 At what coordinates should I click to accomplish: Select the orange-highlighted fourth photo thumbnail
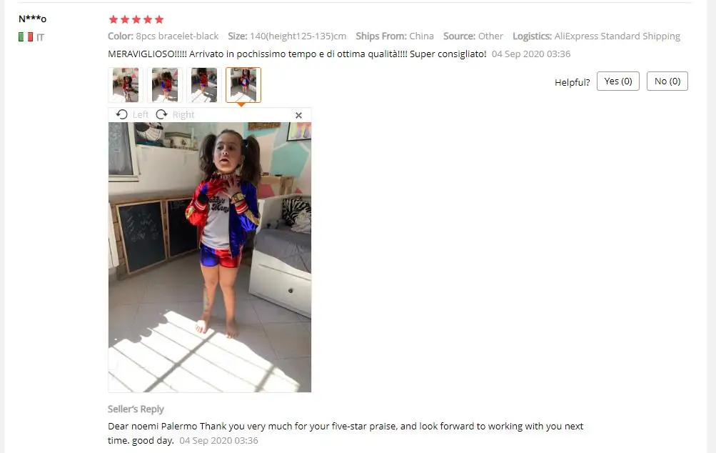pyautogui.click(x=243, y=85)
